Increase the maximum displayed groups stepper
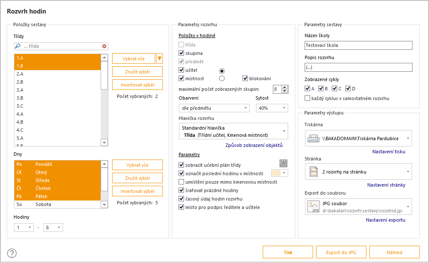Screen dimensions: 429x263 click(x=285, y=87)
